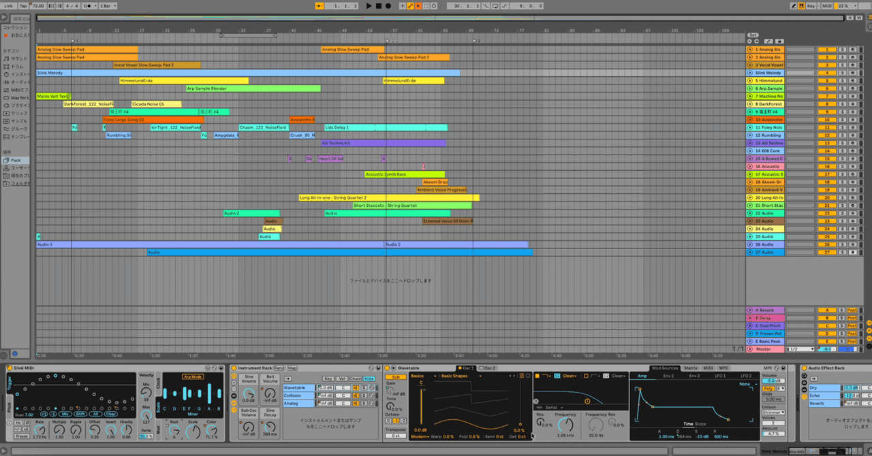Solo the Slink Melody track
Viewport: 872px width, 456px height.
click(843, 72)
